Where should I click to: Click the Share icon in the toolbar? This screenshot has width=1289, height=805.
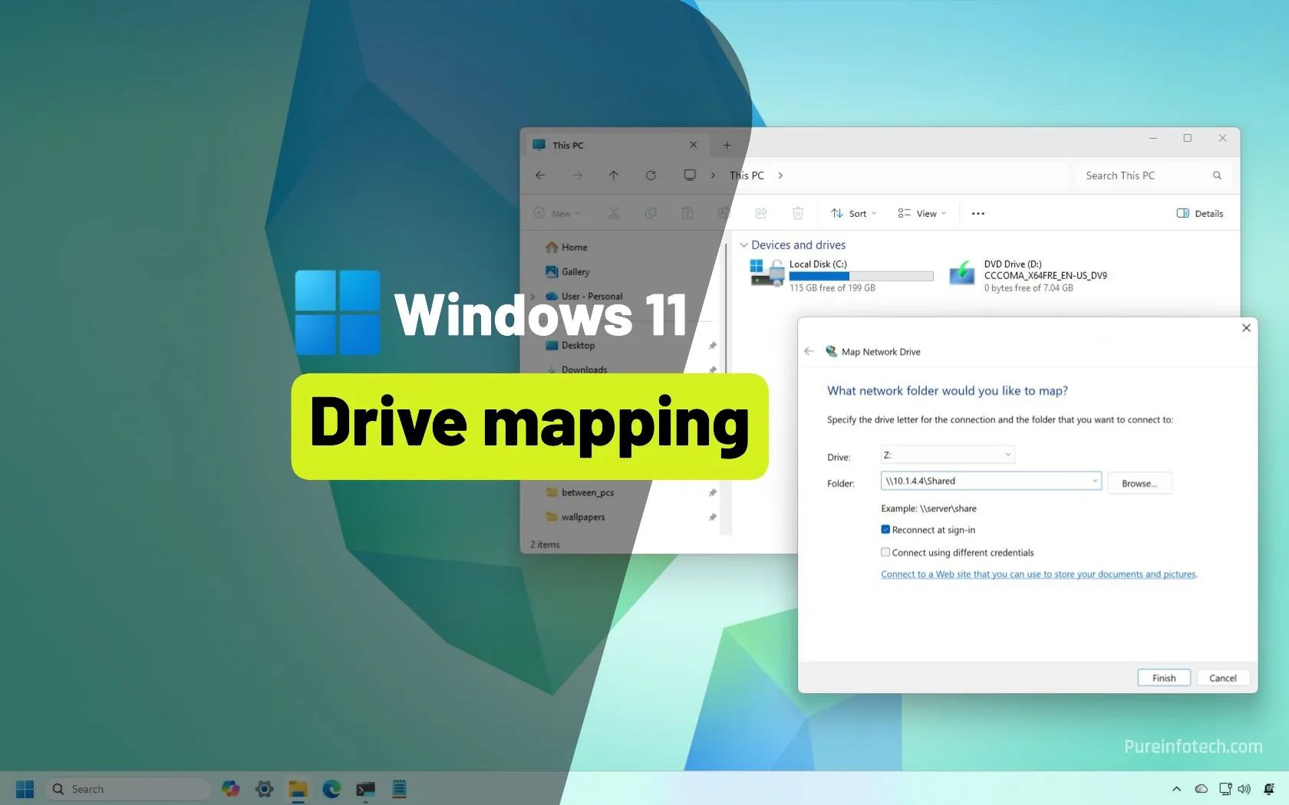point(760,213)
